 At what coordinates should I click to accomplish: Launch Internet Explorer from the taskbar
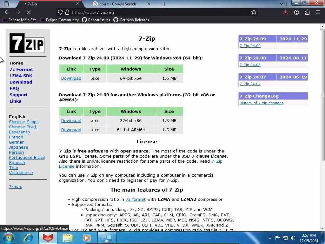pyautogui.click(x=28, y=238)
